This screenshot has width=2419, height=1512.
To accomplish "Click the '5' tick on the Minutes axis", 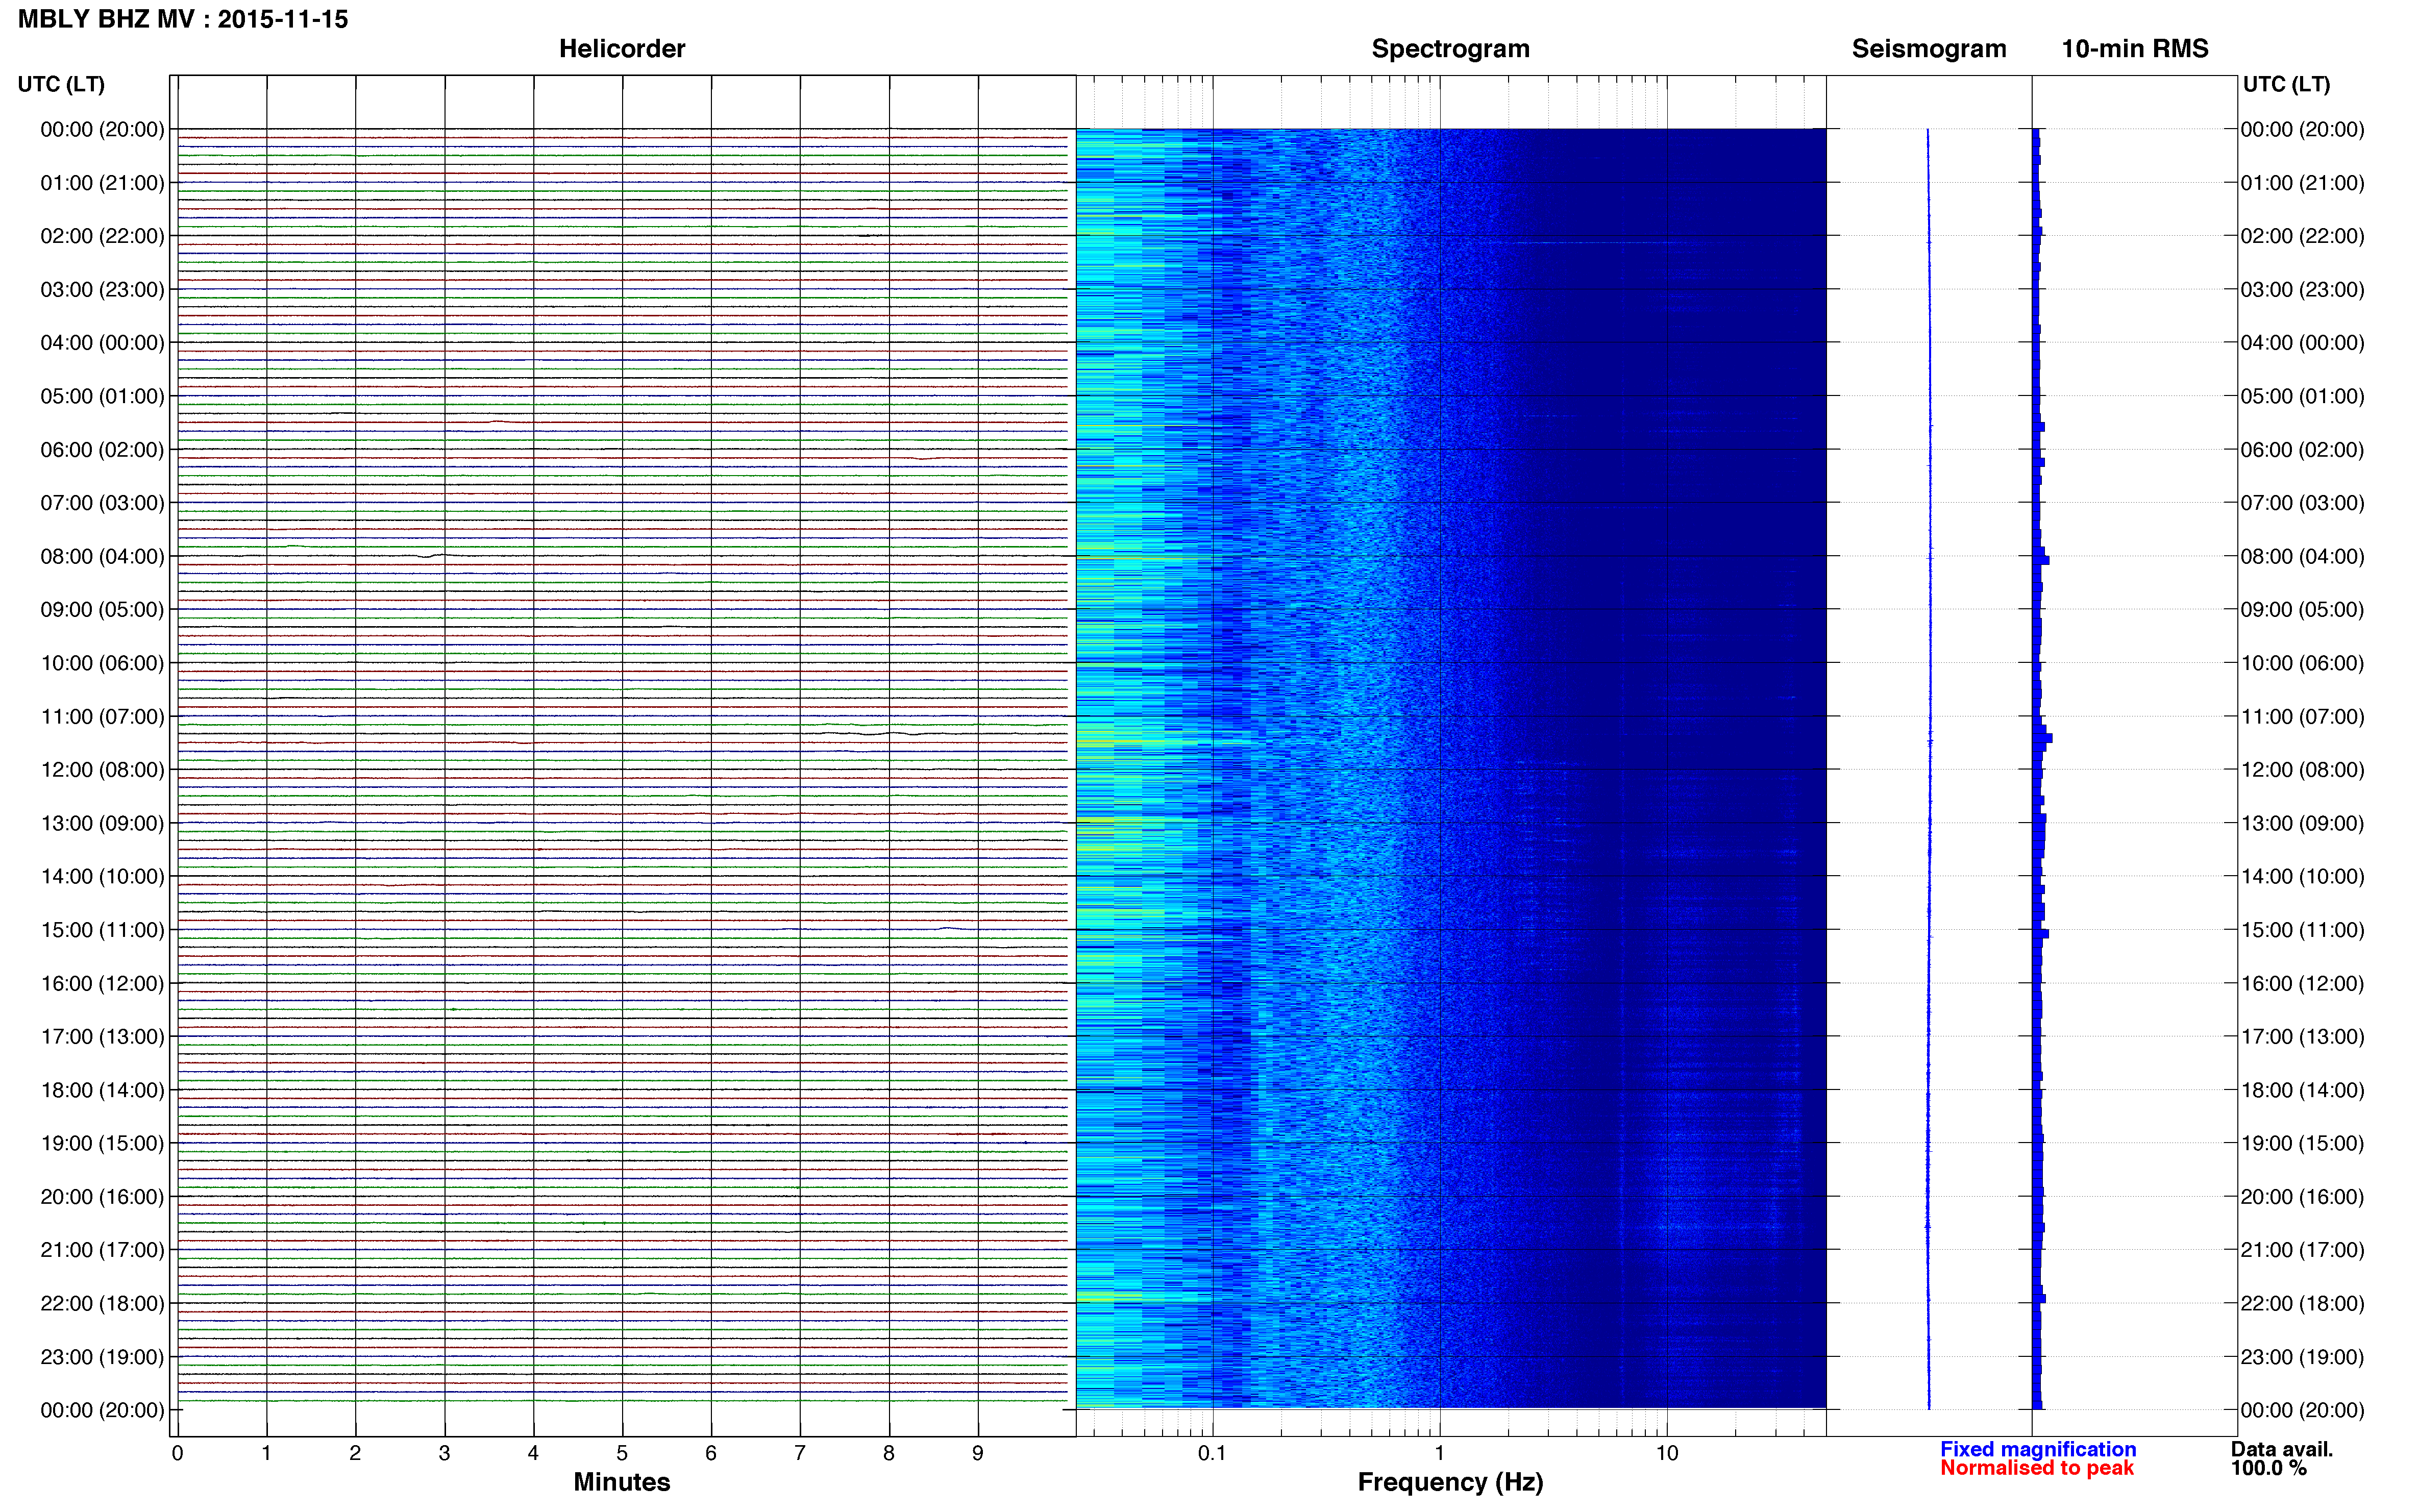I will point(622,1453).
